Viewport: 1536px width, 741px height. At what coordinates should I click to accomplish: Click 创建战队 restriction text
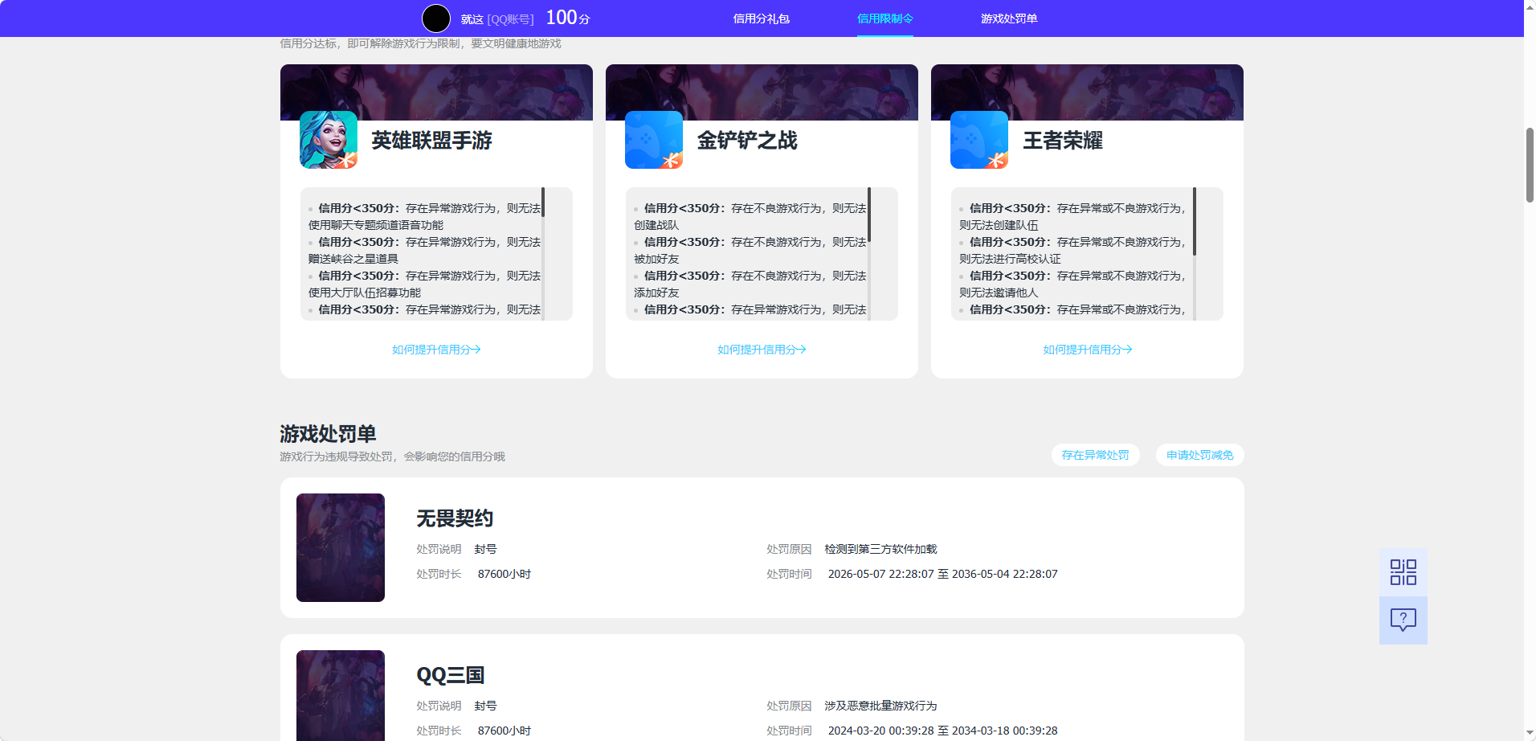(x=656, y=225)
